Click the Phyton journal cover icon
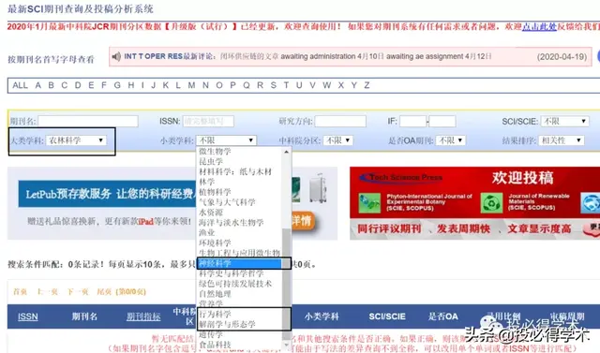 click(x=369, y=203)
